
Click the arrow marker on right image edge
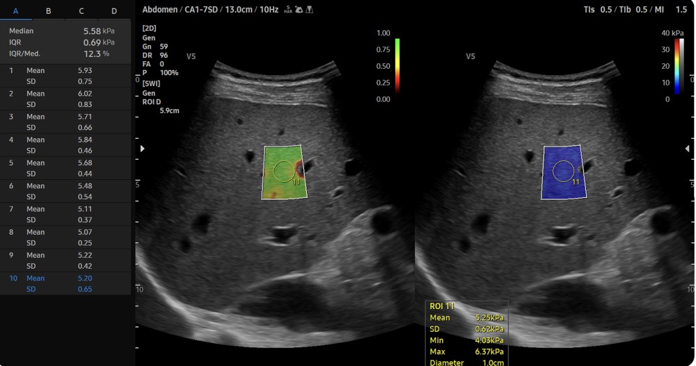tap(688, 149)
